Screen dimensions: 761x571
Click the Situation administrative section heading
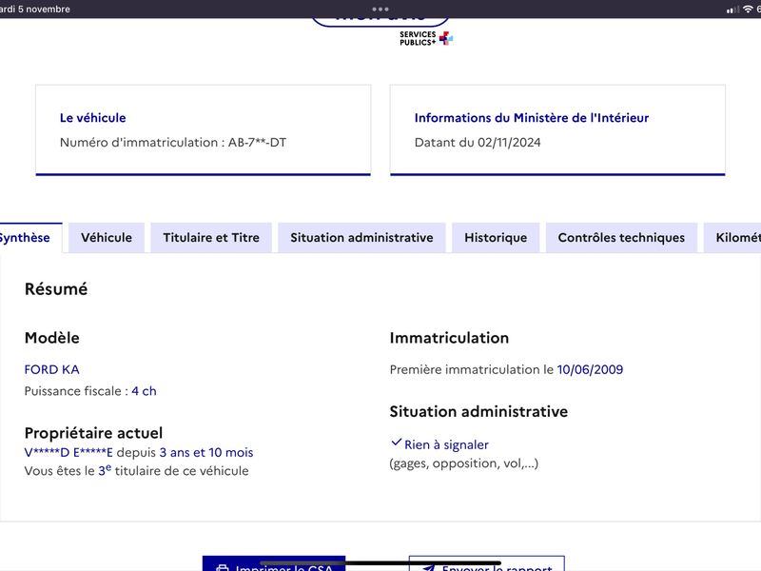tap(478, 412)
